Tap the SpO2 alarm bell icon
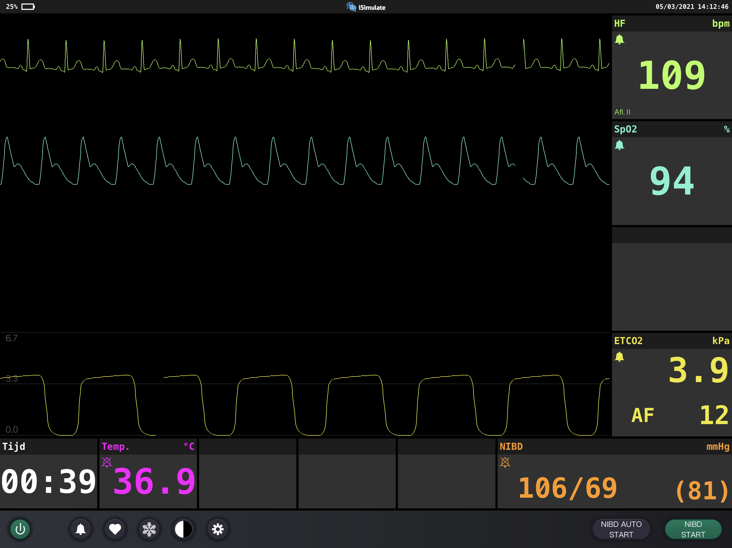This screenshot has height=548, width=732. [x=619, y=145]
